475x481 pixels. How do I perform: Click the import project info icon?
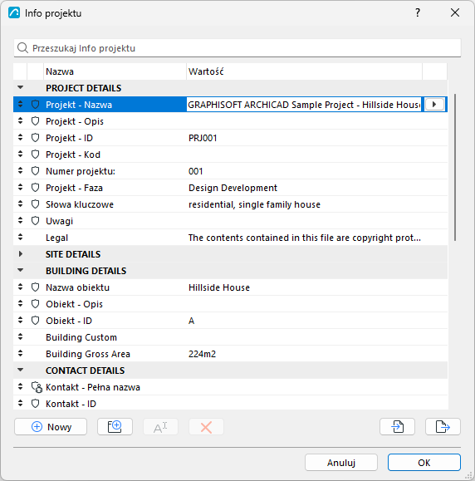[x=397, y=426]
